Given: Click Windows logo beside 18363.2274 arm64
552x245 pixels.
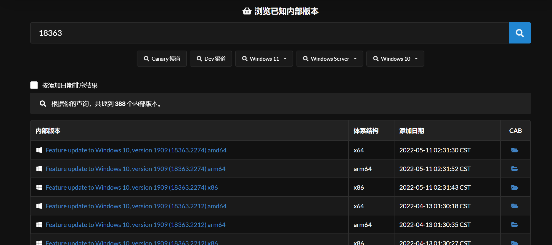Looking at the screenshot, I should pos(39,169).
